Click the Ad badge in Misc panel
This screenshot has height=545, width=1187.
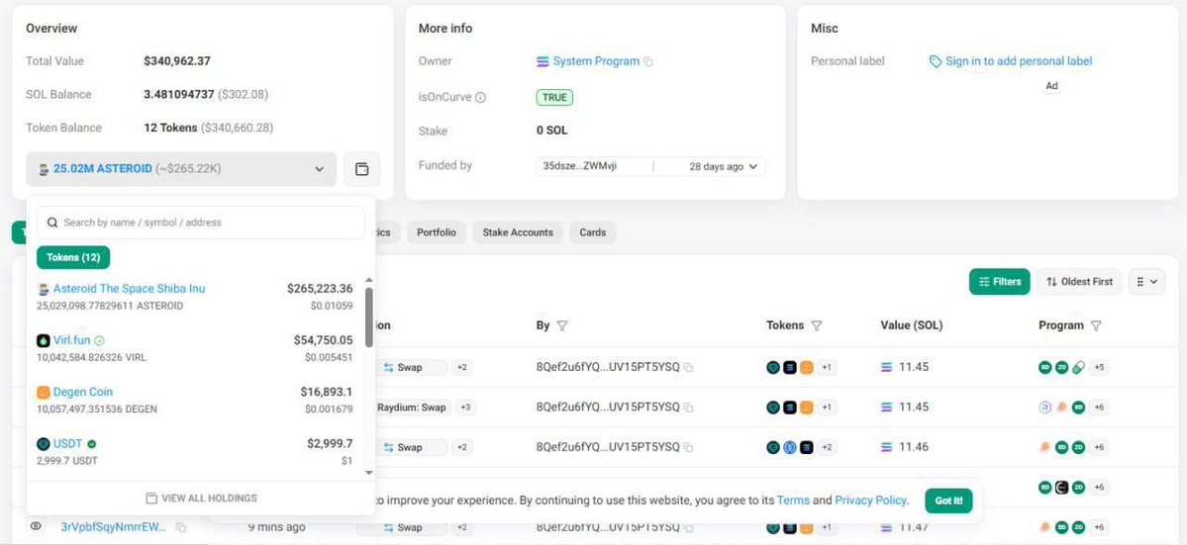click(x=1051, y=86)
